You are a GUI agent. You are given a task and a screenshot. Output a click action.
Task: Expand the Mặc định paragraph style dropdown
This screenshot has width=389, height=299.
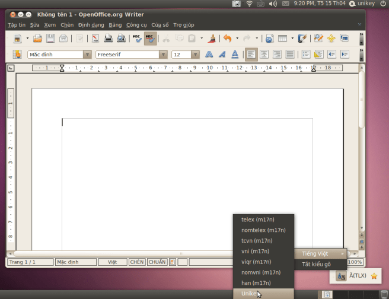coord(87,55)
